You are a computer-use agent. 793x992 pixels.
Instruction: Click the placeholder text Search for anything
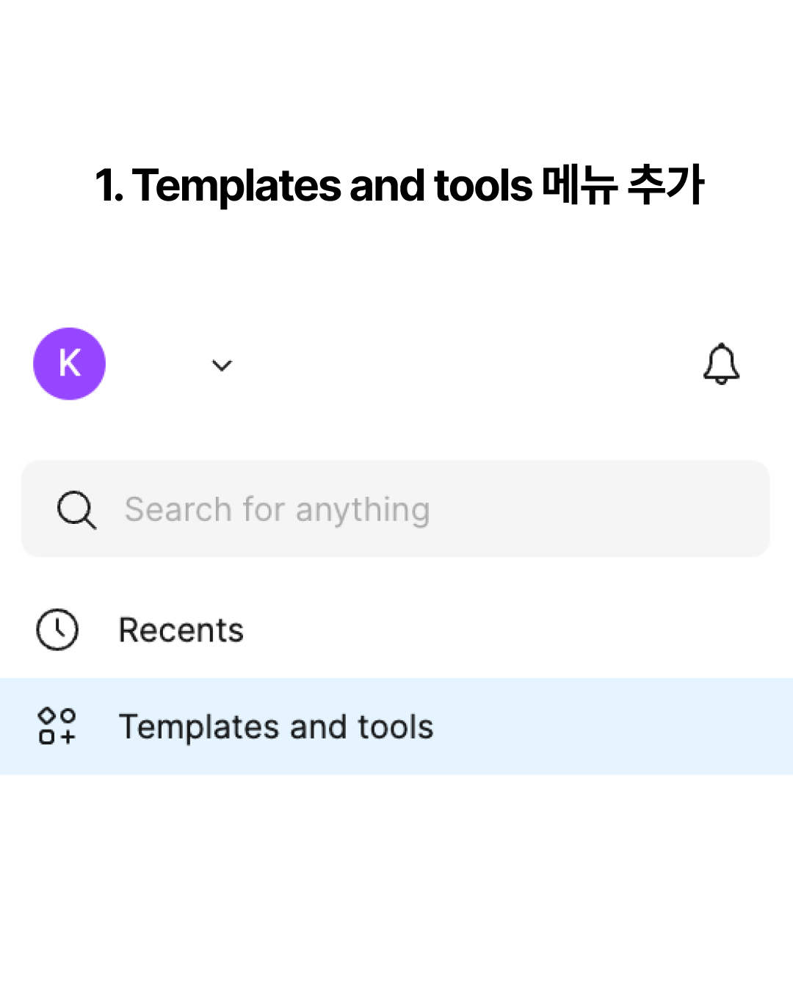point(278,510)
